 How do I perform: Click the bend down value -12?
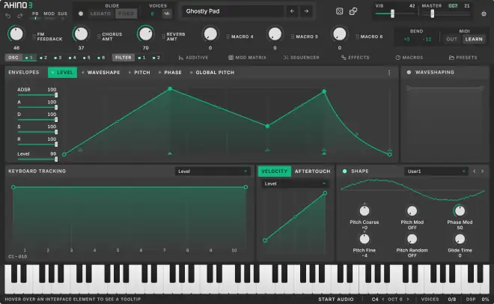(x=427, y=40)
